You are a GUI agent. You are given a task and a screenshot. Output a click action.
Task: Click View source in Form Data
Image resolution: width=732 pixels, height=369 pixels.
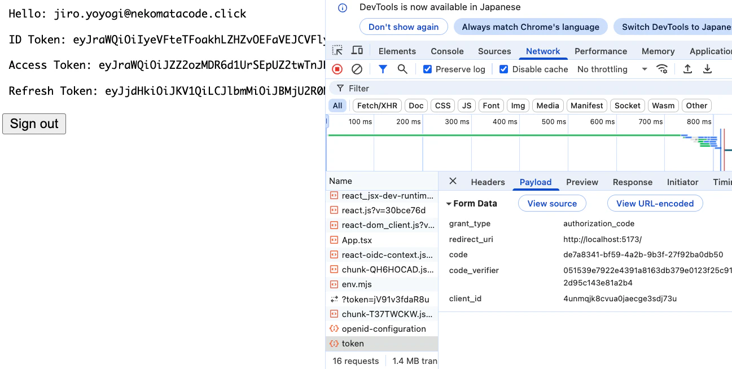552,204
